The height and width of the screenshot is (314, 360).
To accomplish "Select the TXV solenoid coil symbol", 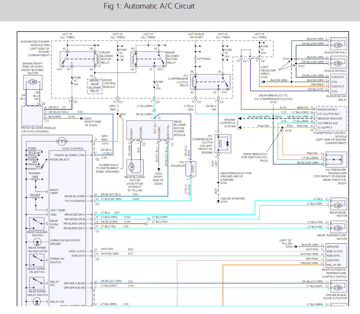I will coord(191,168).
